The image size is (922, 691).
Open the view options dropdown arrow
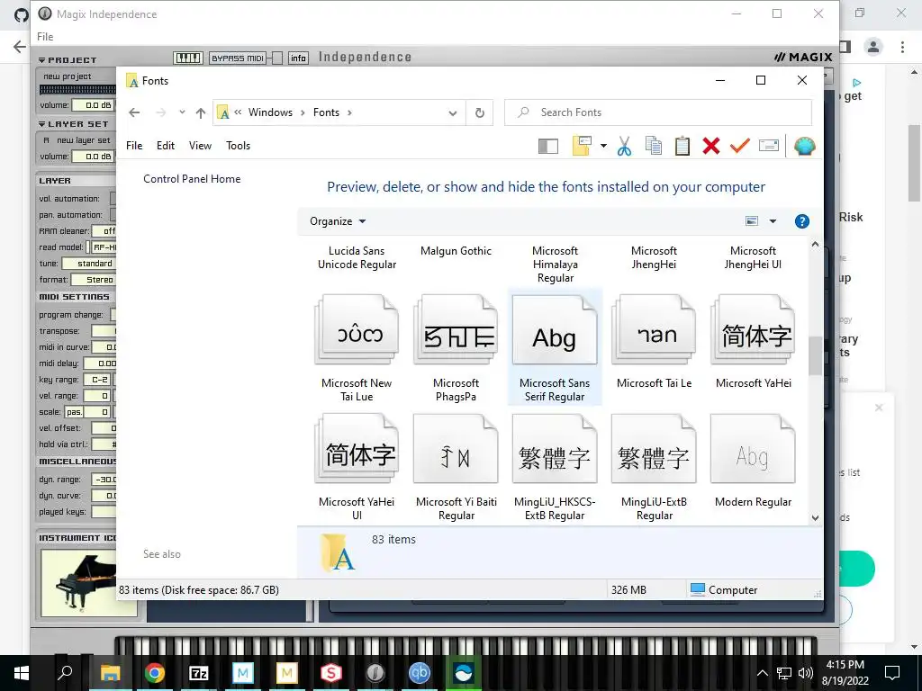tap(773, 221)
